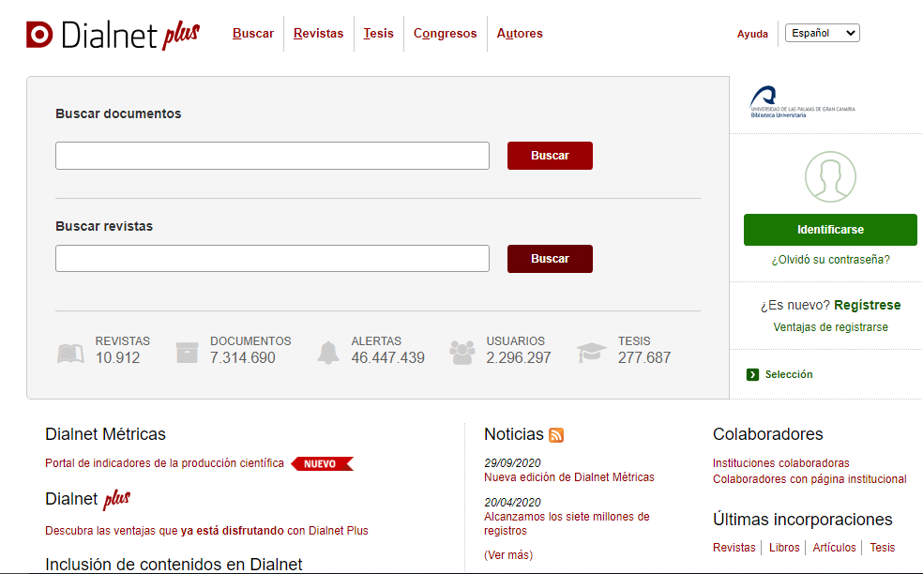Click the Selección green arrow icon
The image size is (923, 574).
coord(752,374)
